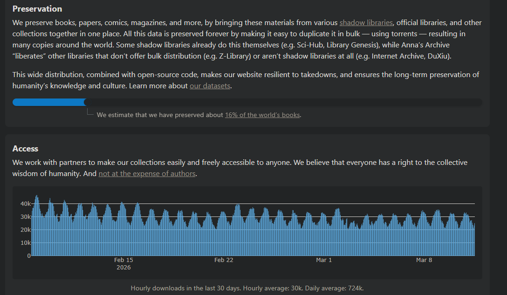Select the "Feb 15" date label on the chart
Viewport: 507px width, 295px height.
123,260
